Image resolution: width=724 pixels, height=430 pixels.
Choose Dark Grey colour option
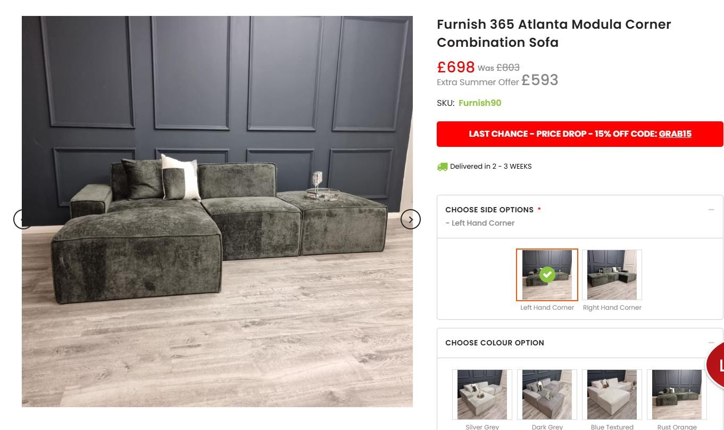pos(547,395)
